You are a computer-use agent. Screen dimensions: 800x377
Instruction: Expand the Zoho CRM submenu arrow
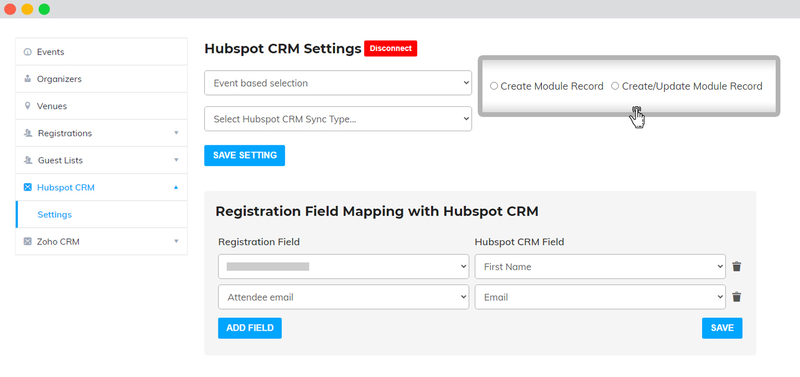coord(176,242)
